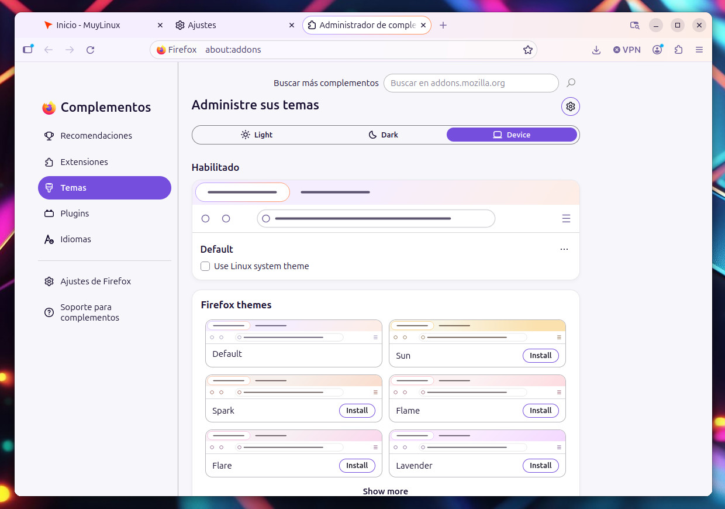Select Temas in the sidebar

click(x=105, y=188)
